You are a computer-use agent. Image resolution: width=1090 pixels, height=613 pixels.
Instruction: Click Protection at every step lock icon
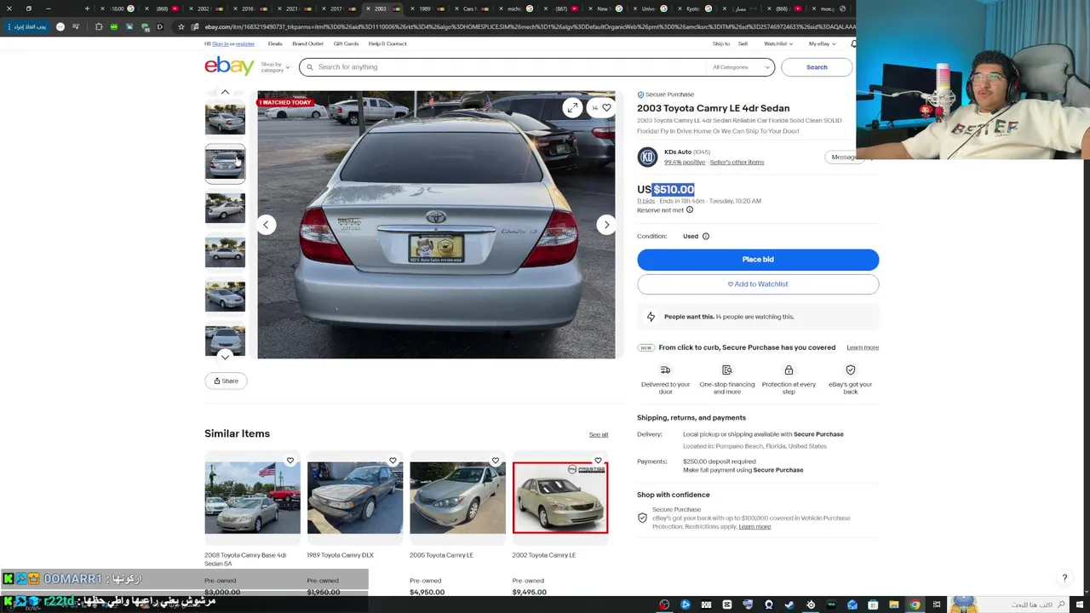click(789, 370)
